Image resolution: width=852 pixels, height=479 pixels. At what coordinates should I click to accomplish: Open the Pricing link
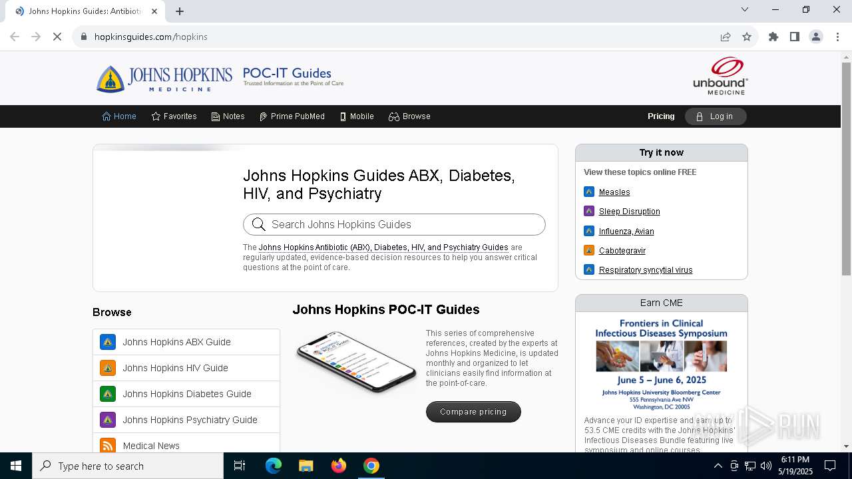point(661,116)
